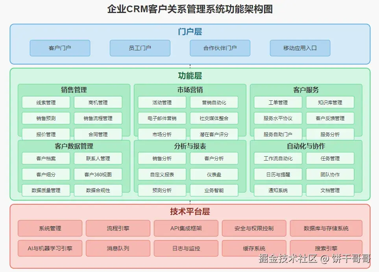The image size is (379, 272).
Task: Click the 知识库管理 box
Action: [x=330, y=102]
